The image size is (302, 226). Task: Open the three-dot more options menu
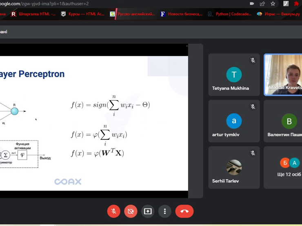point(165,211)
